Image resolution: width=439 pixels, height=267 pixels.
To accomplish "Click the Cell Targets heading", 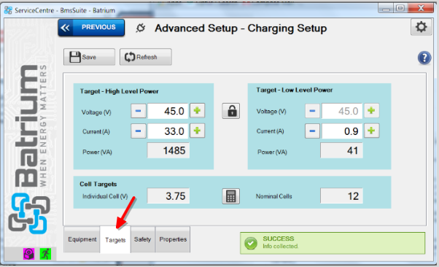I will pyautogui.click(x=98, y=184).
